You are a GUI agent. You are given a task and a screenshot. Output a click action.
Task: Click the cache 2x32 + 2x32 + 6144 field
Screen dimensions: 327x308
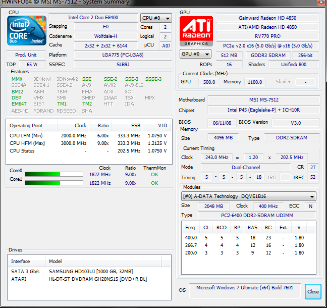click(x=106, y=46)
